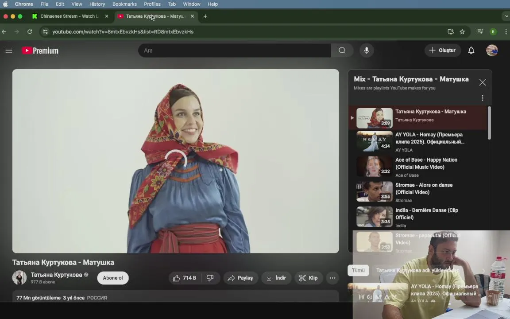Open the Chrome tab search dropdown
The height and width of the screenshot is (319, 510).
point(506,16)
